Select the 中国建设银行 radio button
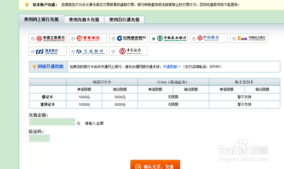Viewport: 284px width, 169px height. (113, 39)
